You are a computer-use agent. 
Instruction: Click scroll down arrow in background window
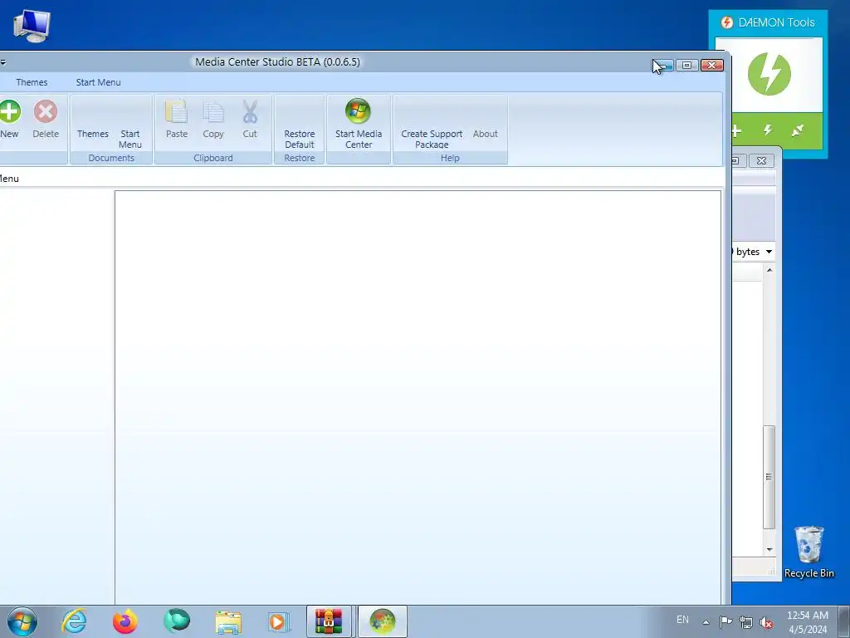coord(769,550)
